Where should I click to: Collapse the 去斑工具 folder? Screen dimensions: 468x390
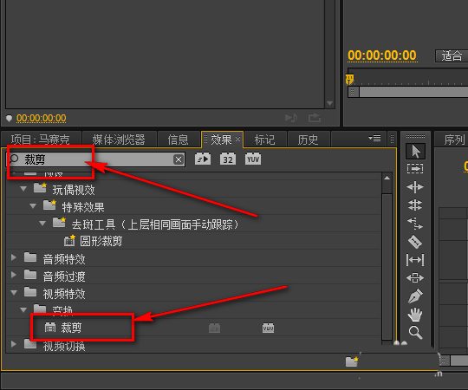point(42,224)
